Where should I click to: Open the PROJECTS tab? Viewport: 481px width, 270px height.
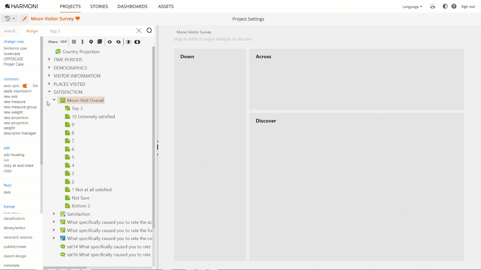70,6
